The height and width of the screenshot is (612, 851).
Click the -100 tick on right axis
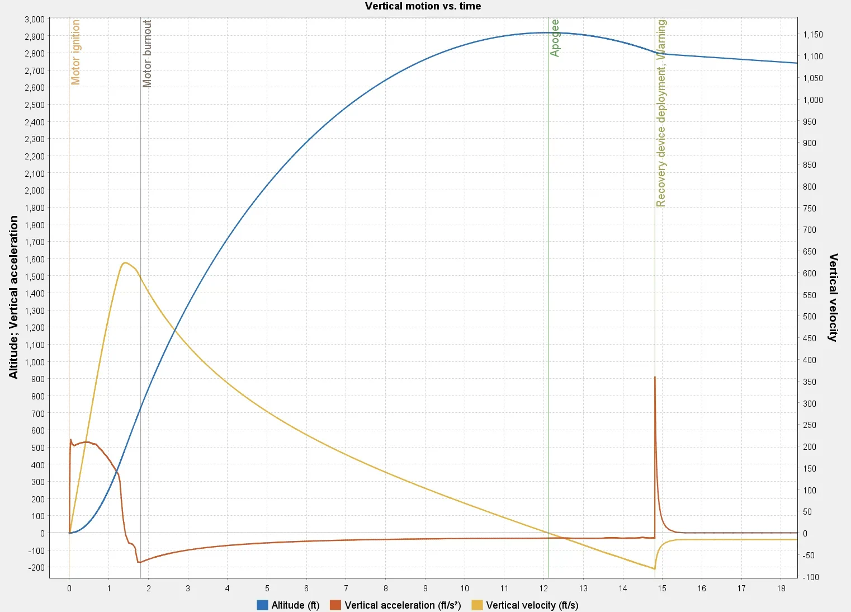pyautogui.click(x=811, y=577)
